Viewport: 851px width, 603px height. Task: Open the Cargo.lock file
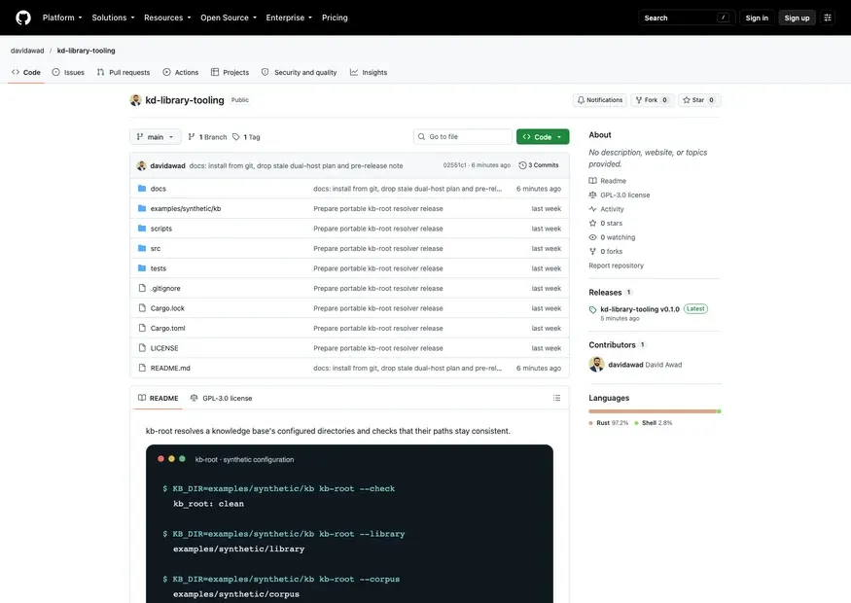click(x=167, y=308)
